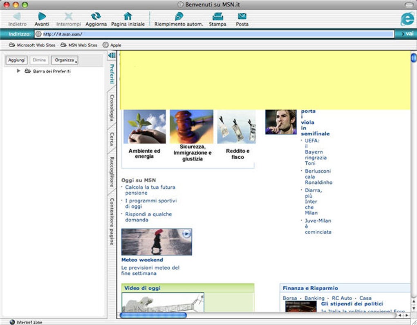Viewport: 417px width, 325px height.
Task: Open 'Berlusconi cala Ronaldinho' link
Action: click(x=318, y=176)
